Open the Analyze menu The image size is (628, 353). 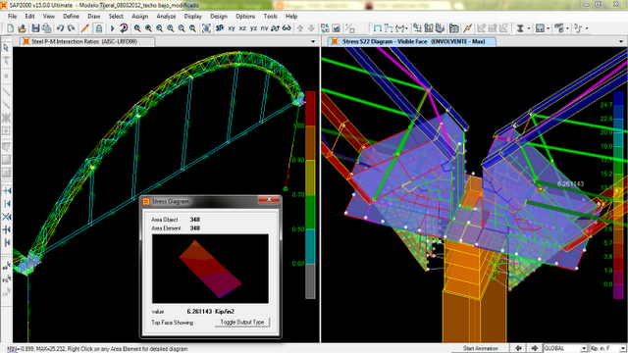point(166,17)
